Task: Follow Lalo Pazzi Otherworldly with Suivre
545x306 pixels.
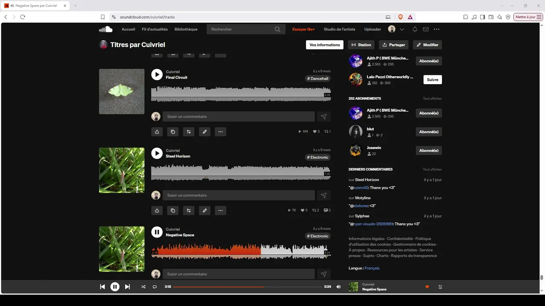Action: click(433, 79)
